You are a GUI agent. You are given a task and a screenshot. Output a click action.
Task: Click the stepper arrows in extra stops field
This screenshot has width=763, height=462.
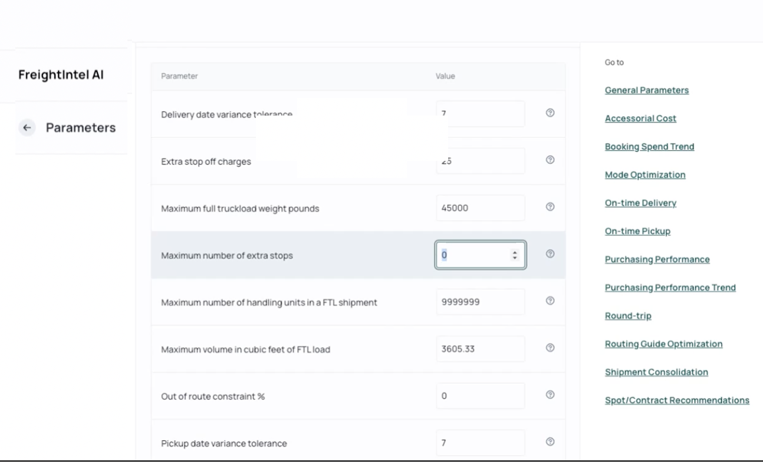coord(515,255)
